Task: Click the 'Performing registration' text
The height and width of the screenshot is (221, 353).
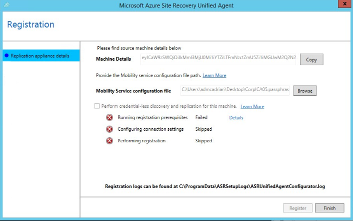Action: tap(141, 141)
